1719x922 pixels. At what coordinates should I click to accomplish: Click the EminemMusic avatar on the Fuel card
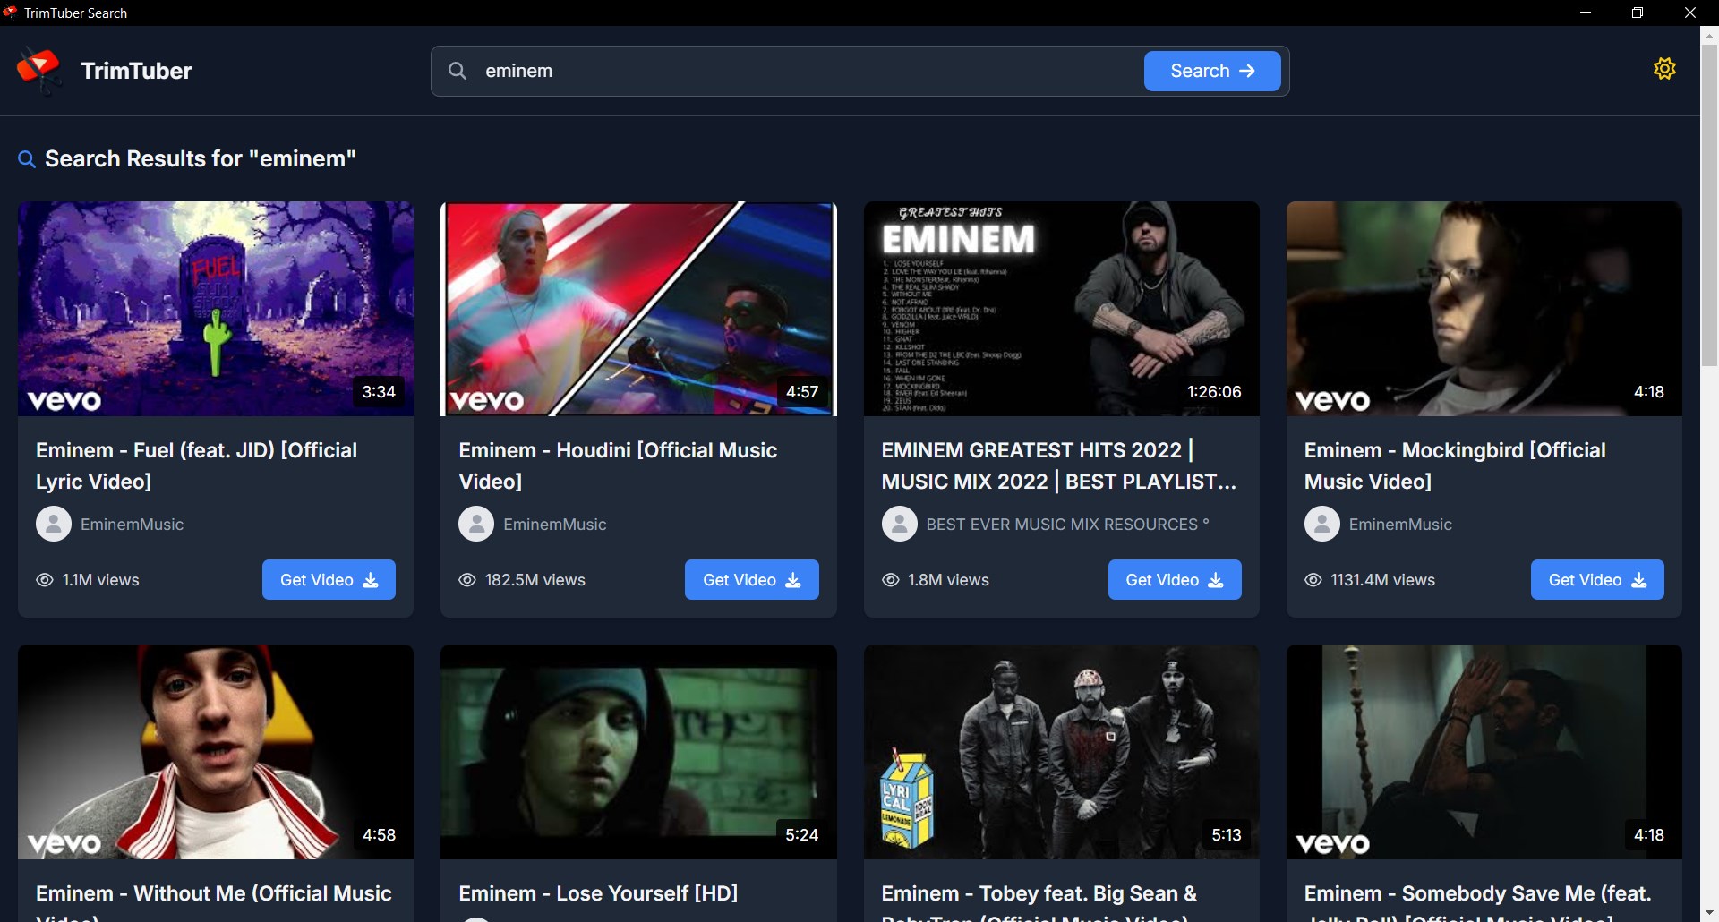click(54, 524)
